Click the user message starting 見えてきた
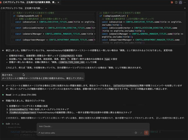This screenshot has height=140, width=188. tap(43, 77)
